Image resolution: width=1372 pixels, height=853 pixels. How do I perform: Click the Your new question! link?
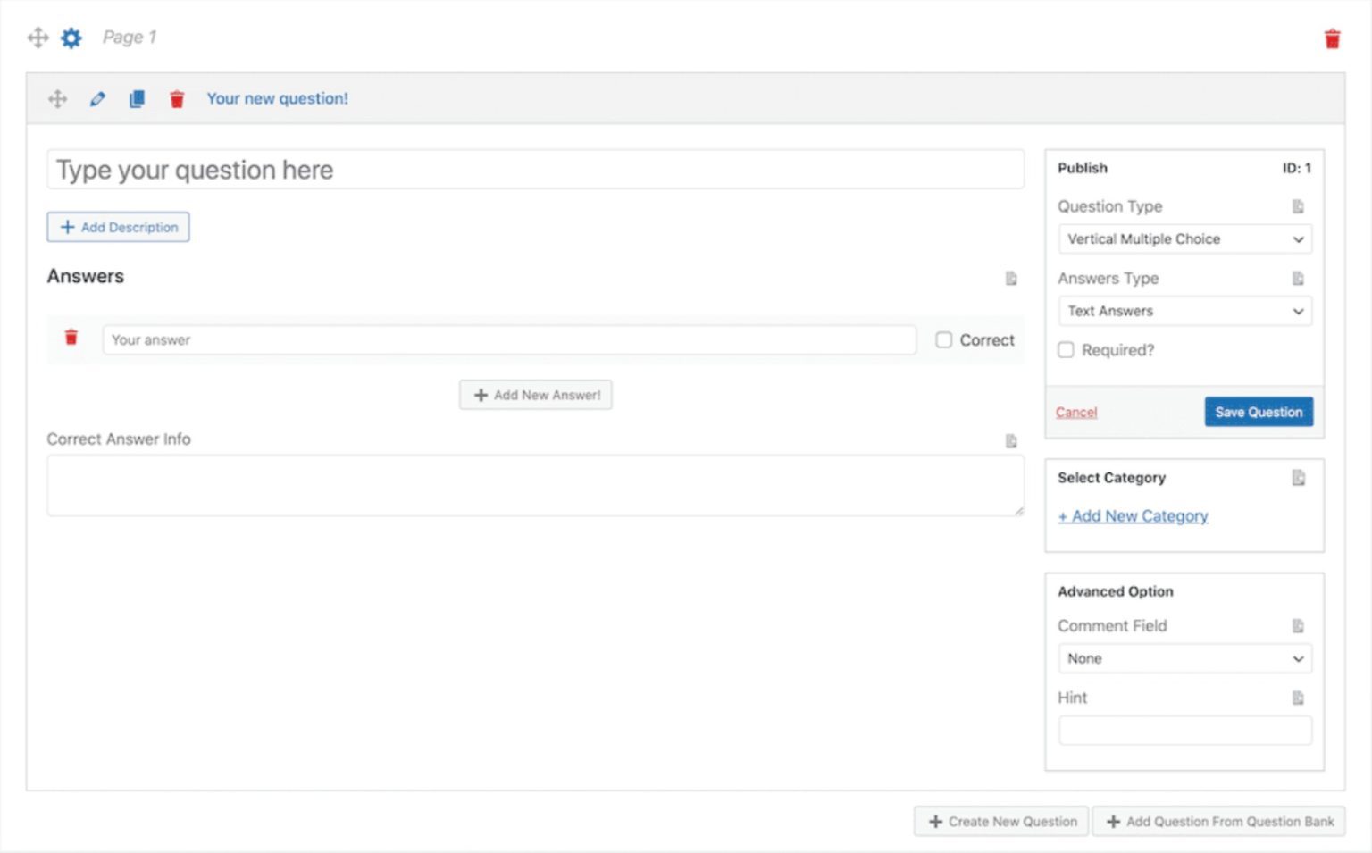(x=278, y=98)
